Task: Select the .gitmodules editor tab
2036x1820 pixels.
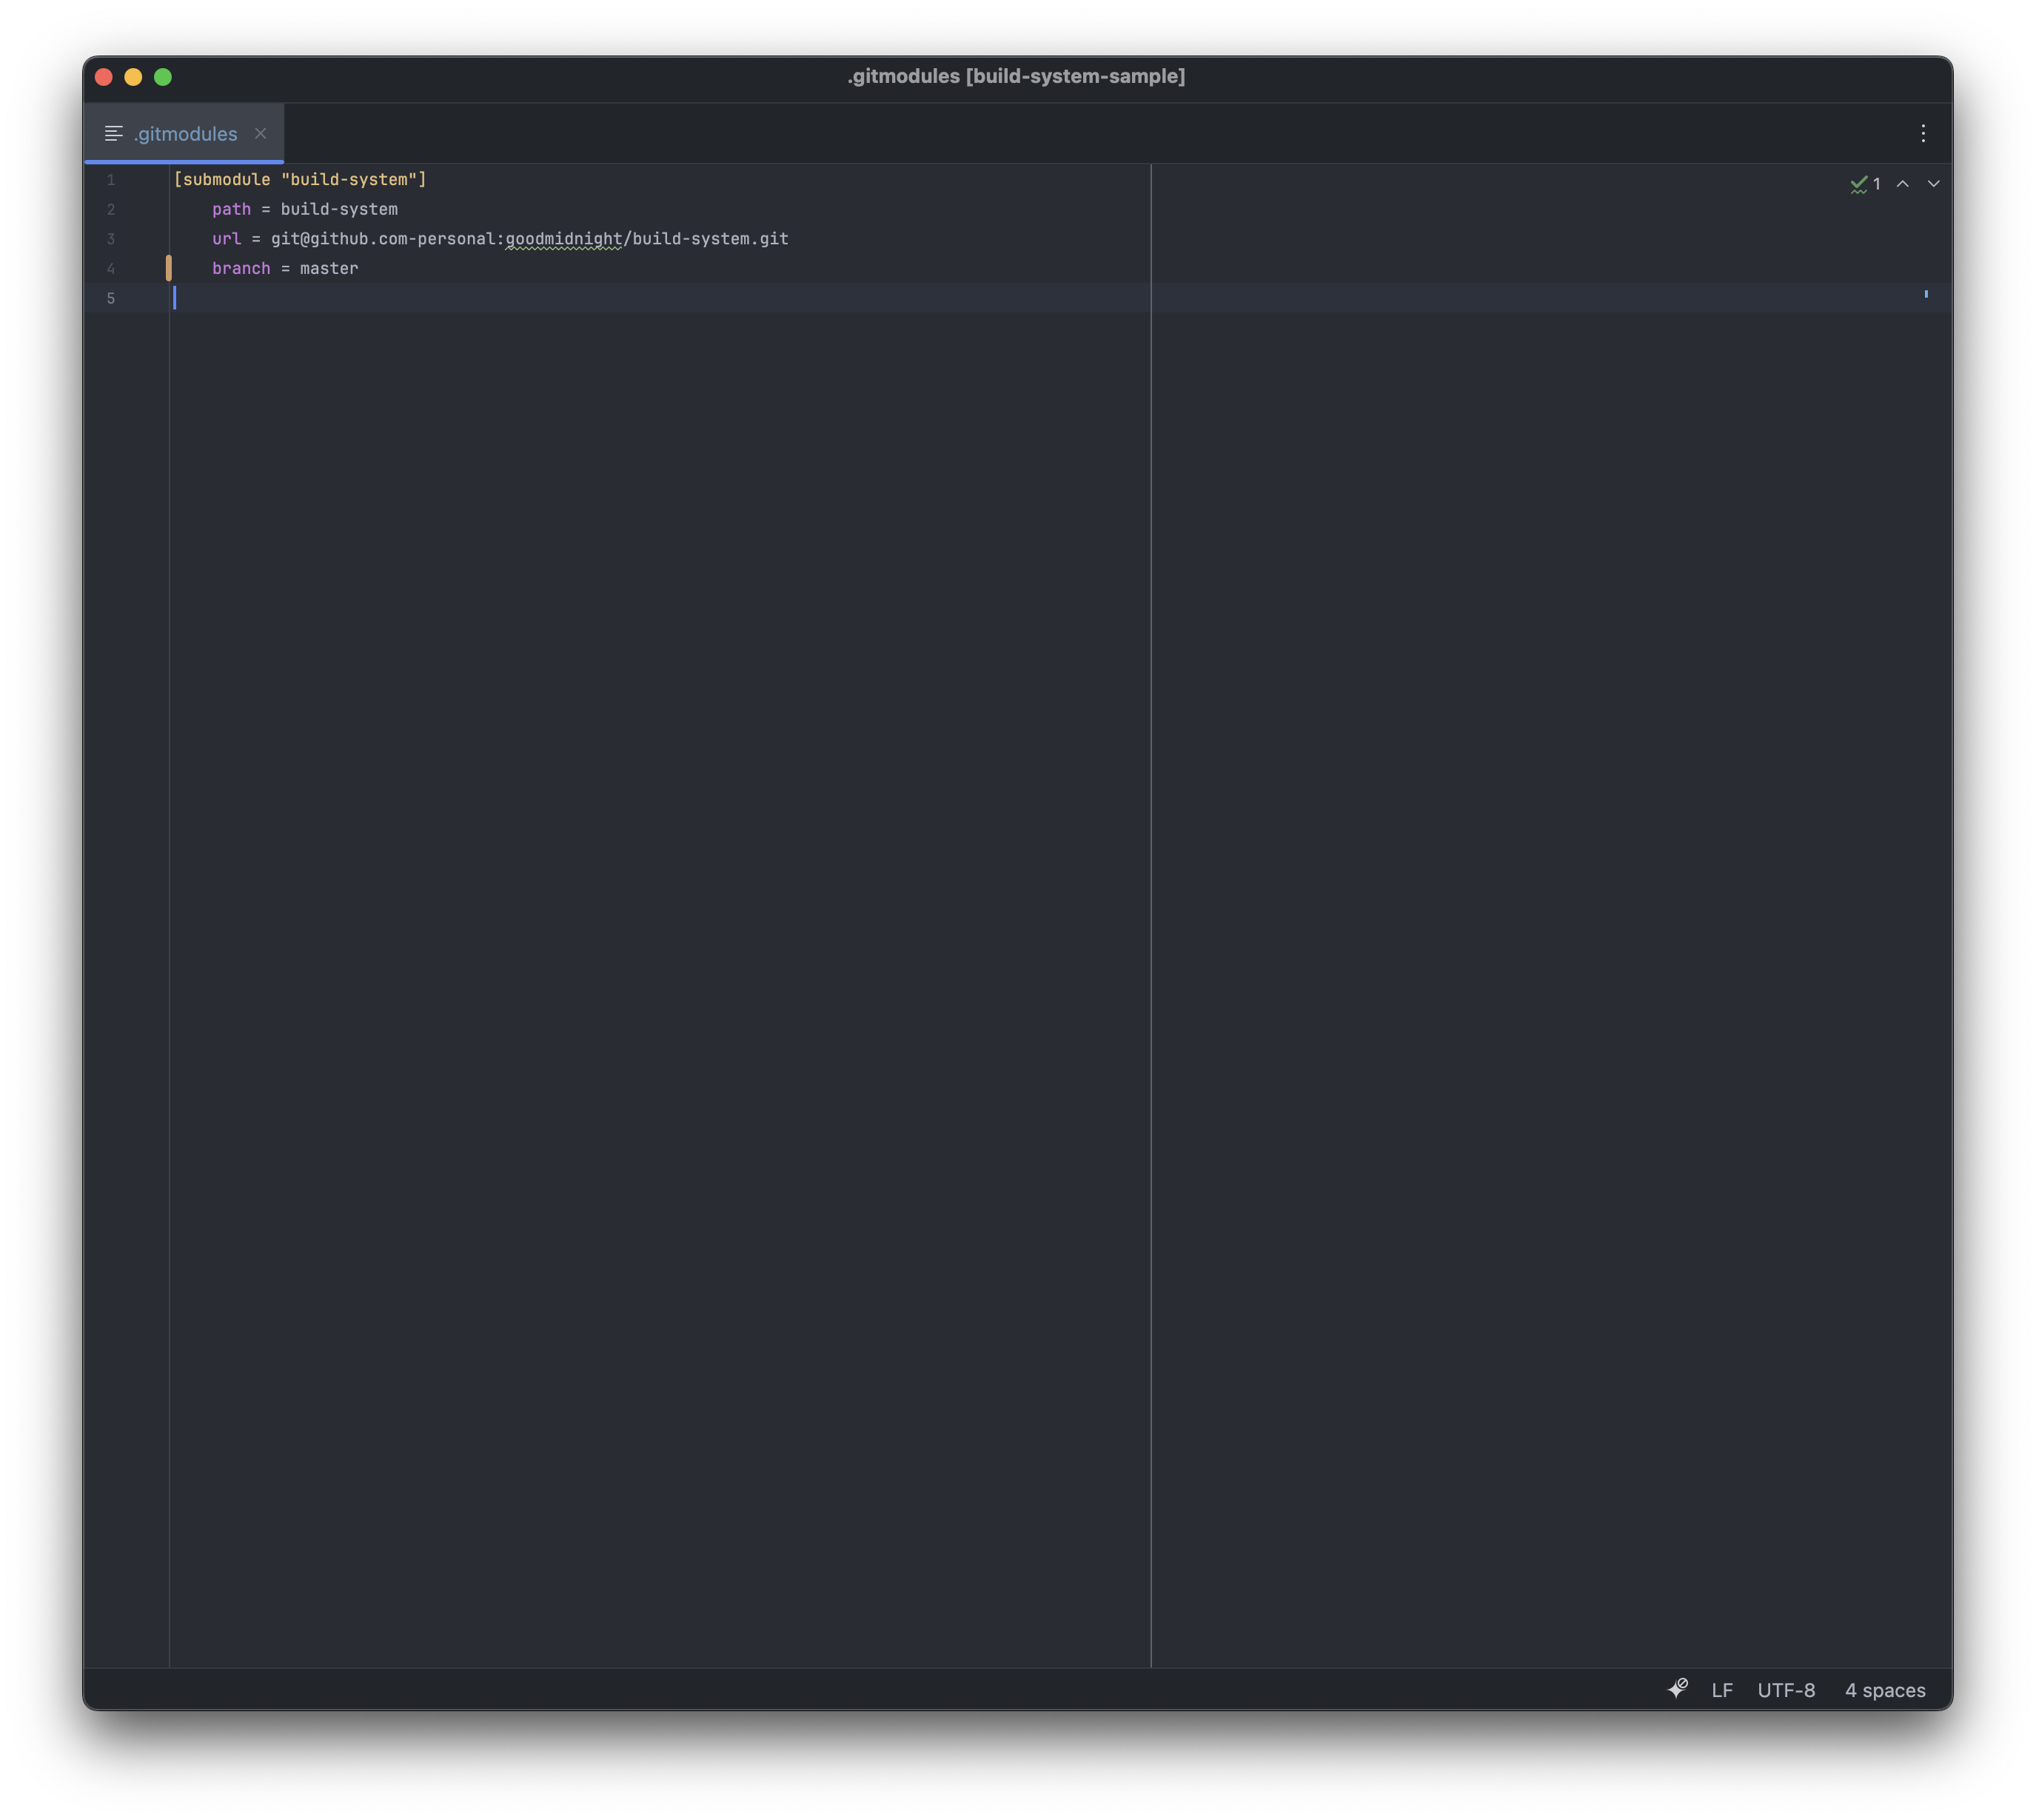Action: pyautogui.click(x=185, y=134)
